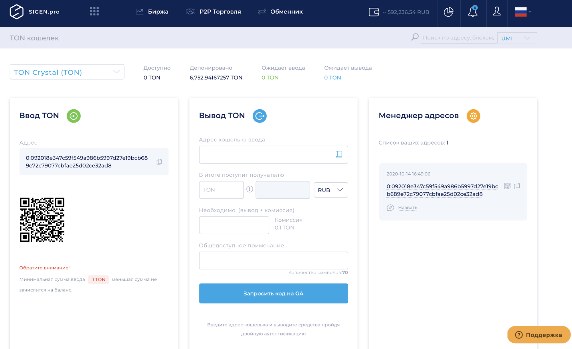This screenshot has height=349, width=572.
Task: Click the Общедоступное примечание input field
Action: (273, 260)
